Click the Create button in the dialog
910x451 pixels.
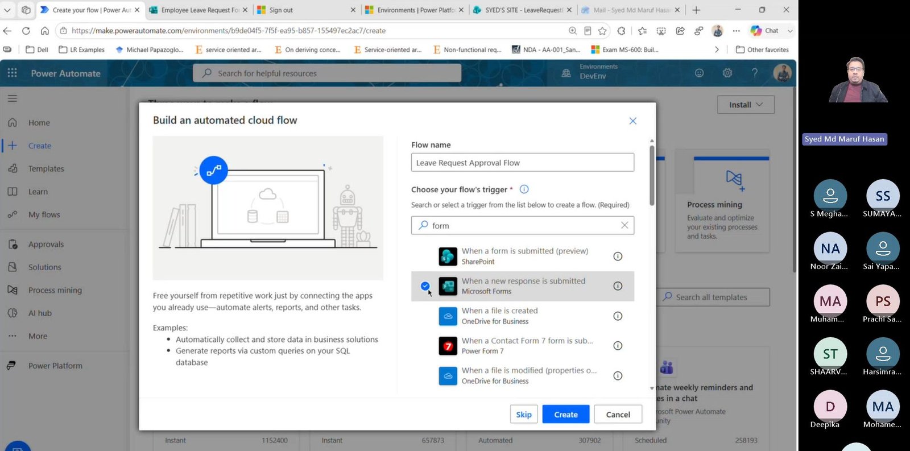566,415
